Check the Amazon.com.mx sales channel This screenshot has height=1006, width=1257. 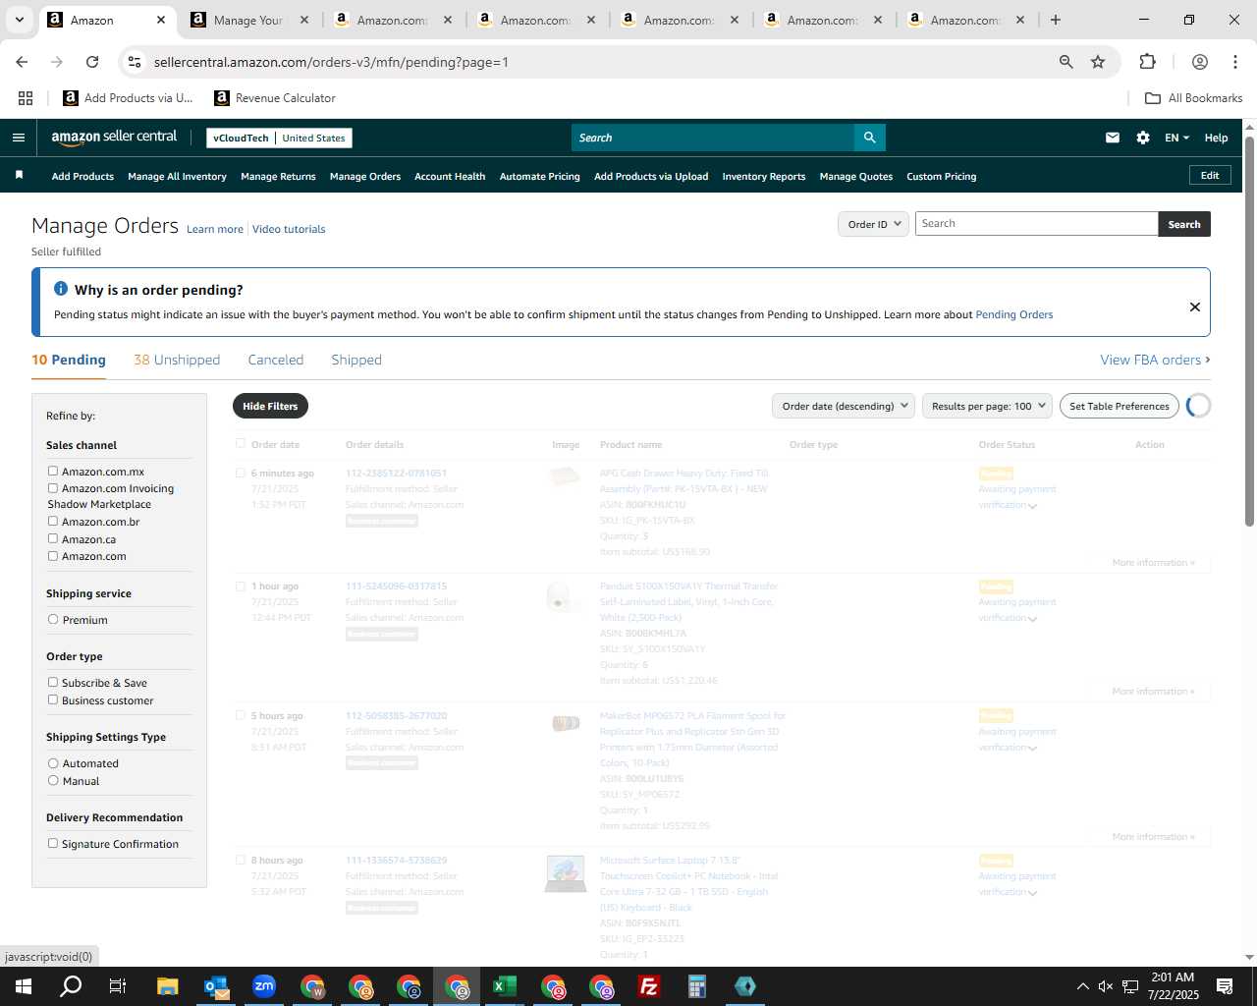(x=53, y=472)
